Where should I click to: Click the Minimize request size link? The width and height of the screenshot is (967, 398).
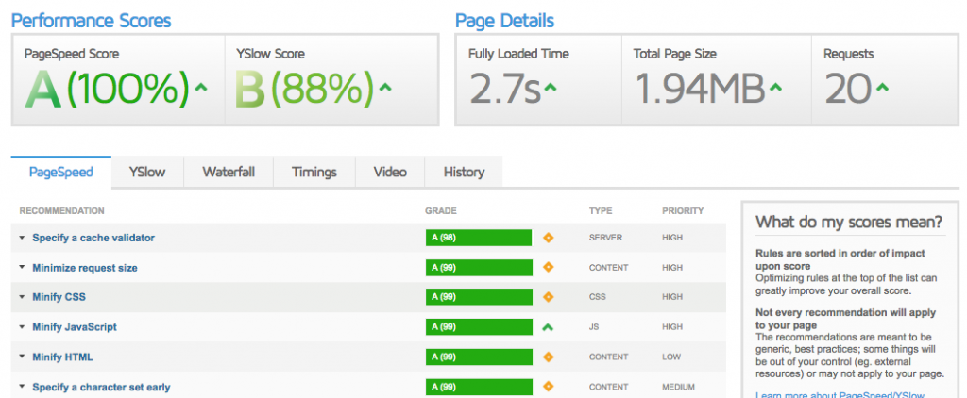[85, 268]
